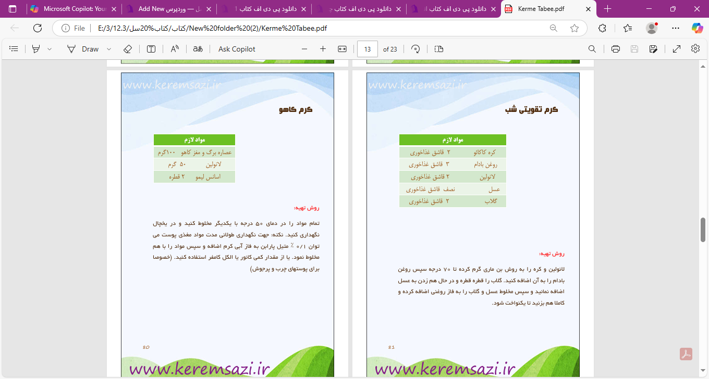This screenshot has height=379, width=709.
Task: Zoom out the PDF with minus
Action: pyautogui.click(x=304, y=49)
